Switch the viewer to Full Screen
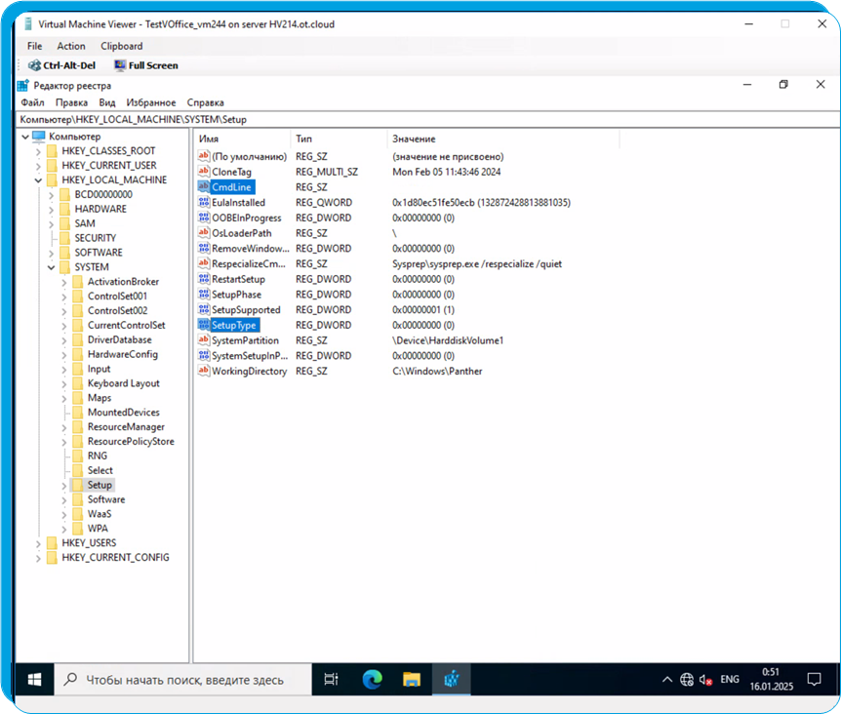This screenshot has height=714, width=841. pyautogui.click(x=146, y=65)
